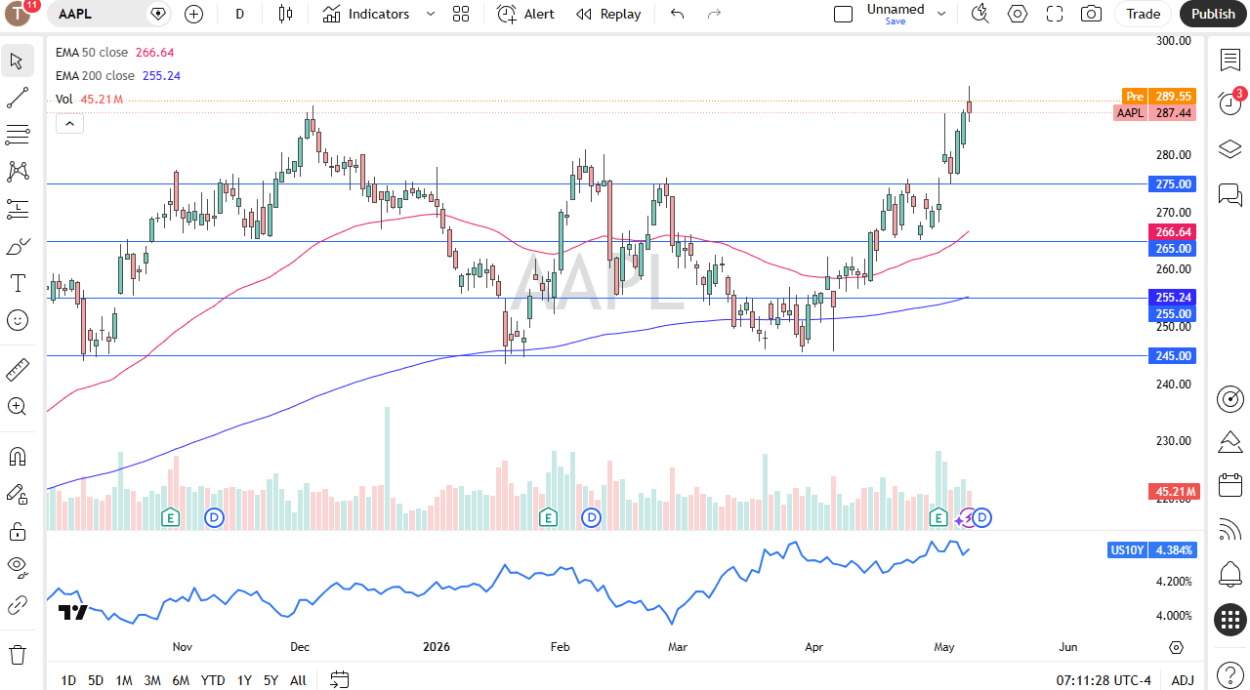
Task: Add a symbol to compare with plus
Action: (x=194, y=14)
